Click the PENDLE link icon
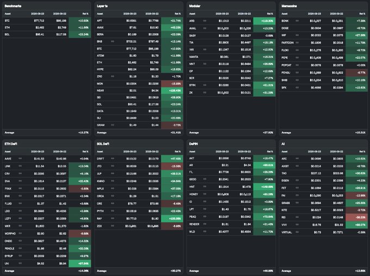This screenshot has height=276, width=370. coord(20,248)
